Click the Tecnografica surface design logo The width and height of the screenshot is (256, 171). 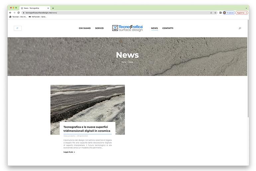pyautogui.click(x=127, y=28)
